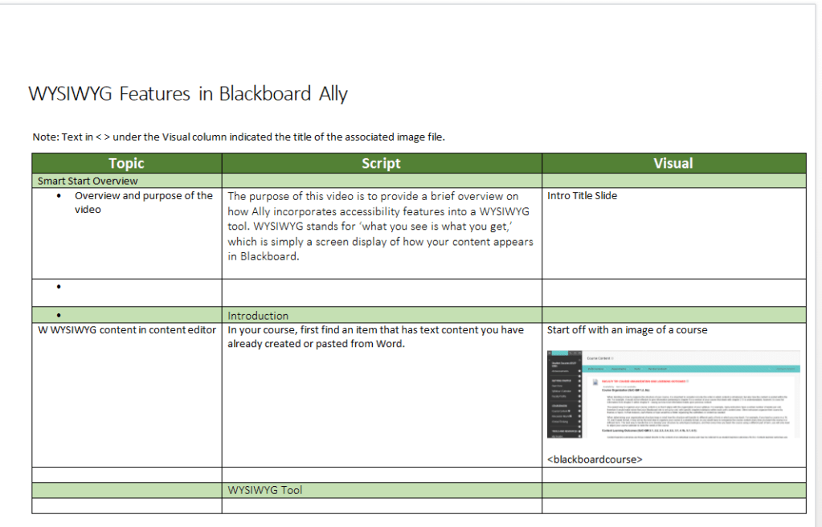Click the 'Introduction' section cell
Image resolution: width=822 pixels, height=527 pixels.
258,316
